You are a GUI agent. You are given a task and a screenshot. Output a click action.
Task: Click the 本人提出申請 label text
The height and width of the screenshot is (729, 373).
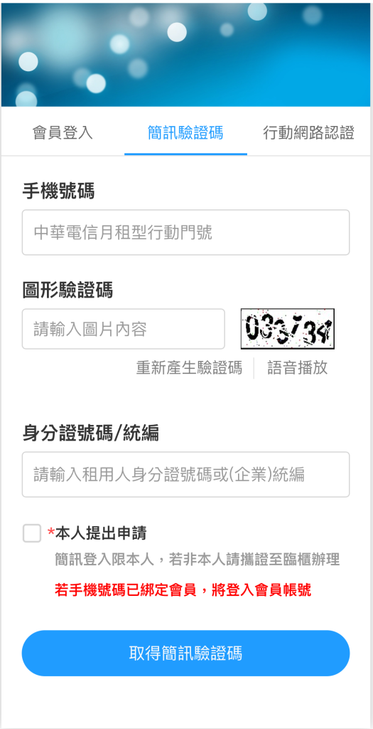pyautogui.click(x=101, y=533)
